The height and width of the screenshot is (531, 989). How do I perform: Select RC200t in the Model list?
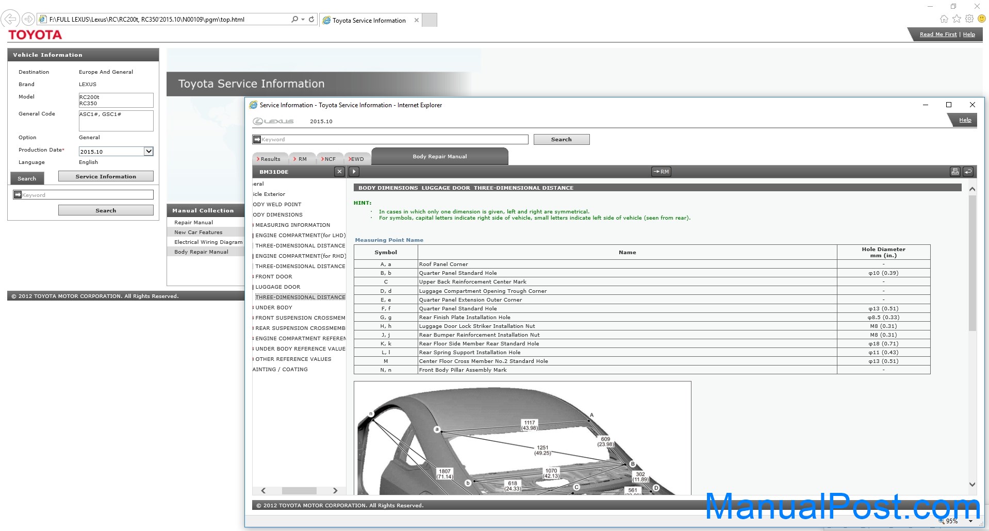click(89, 97)
